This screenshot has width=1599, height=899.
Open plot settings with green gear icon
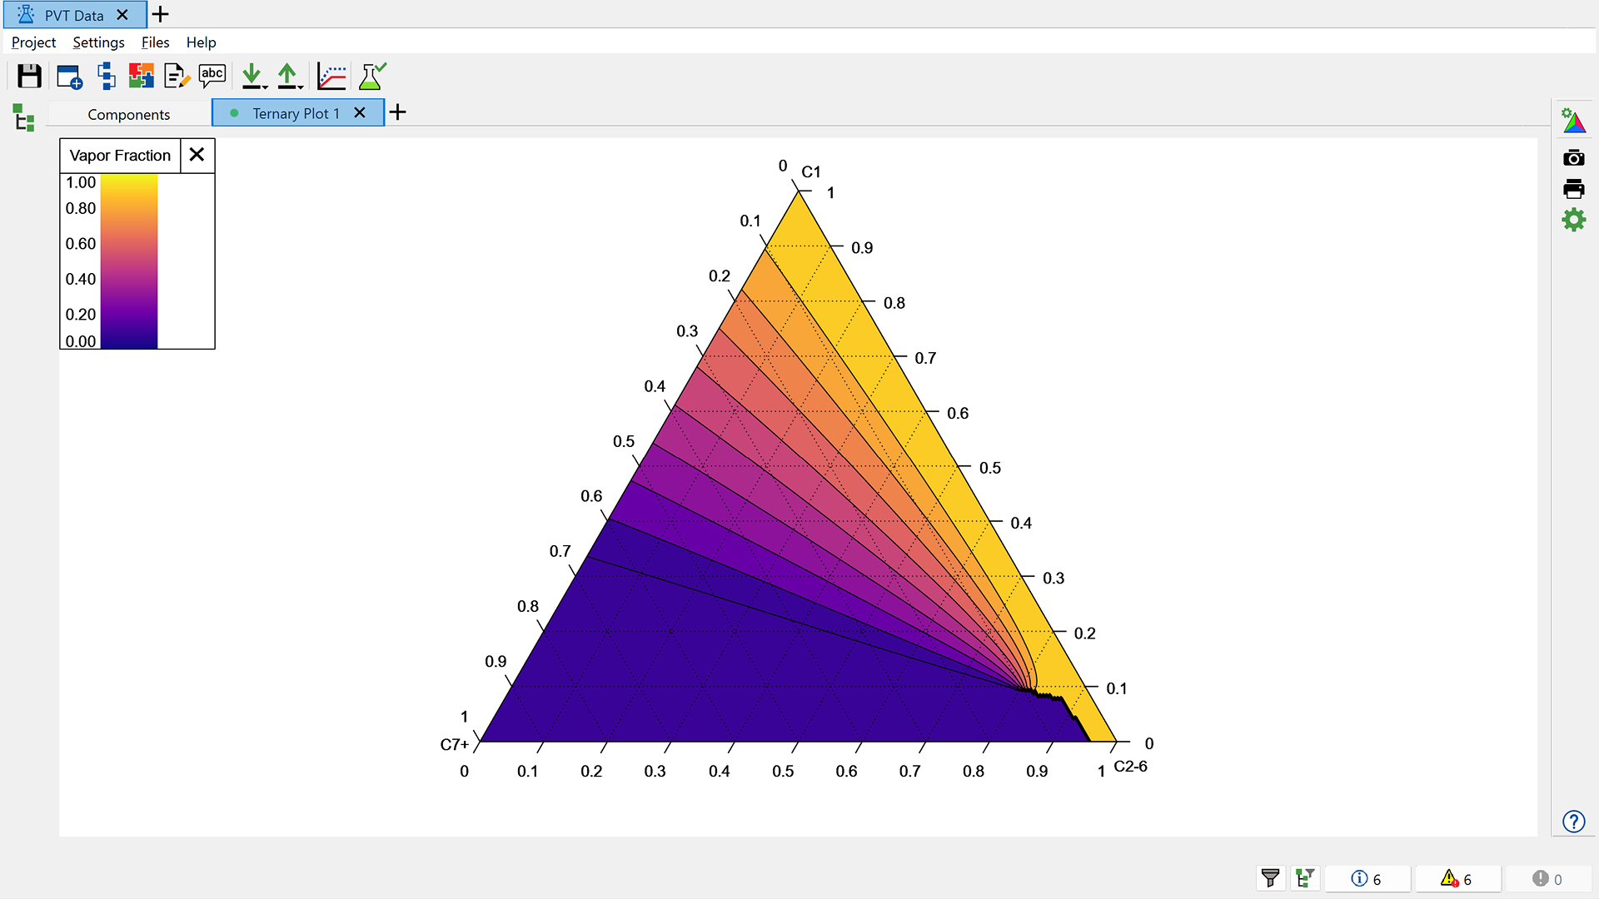(x=1573, y=220)
